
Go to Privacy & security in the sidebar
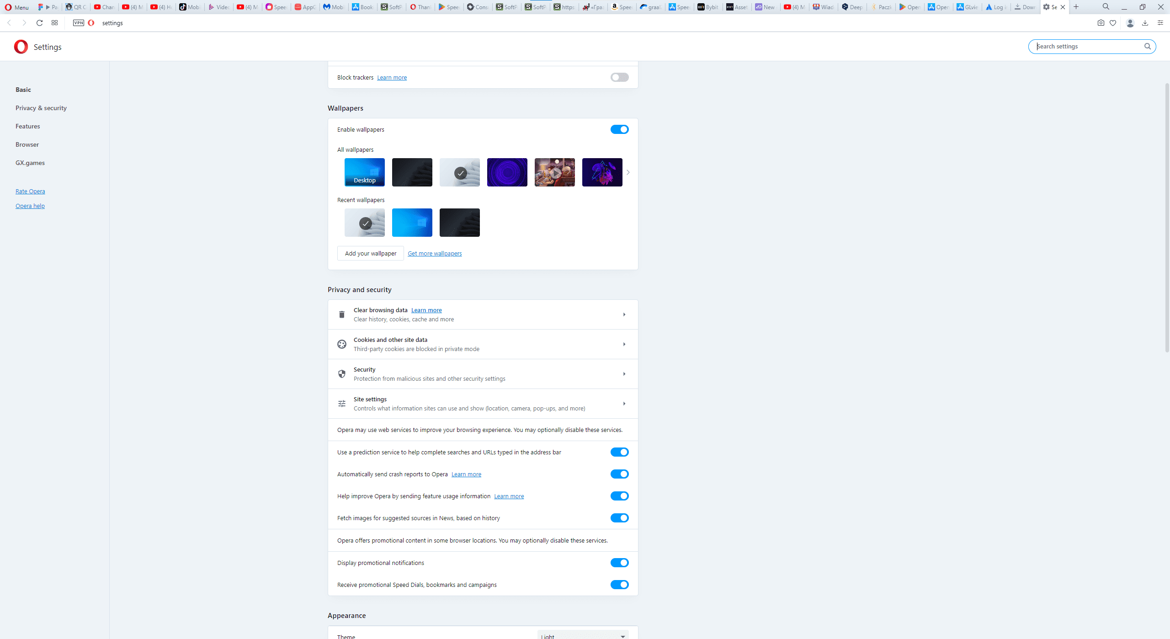pos(41,108)
